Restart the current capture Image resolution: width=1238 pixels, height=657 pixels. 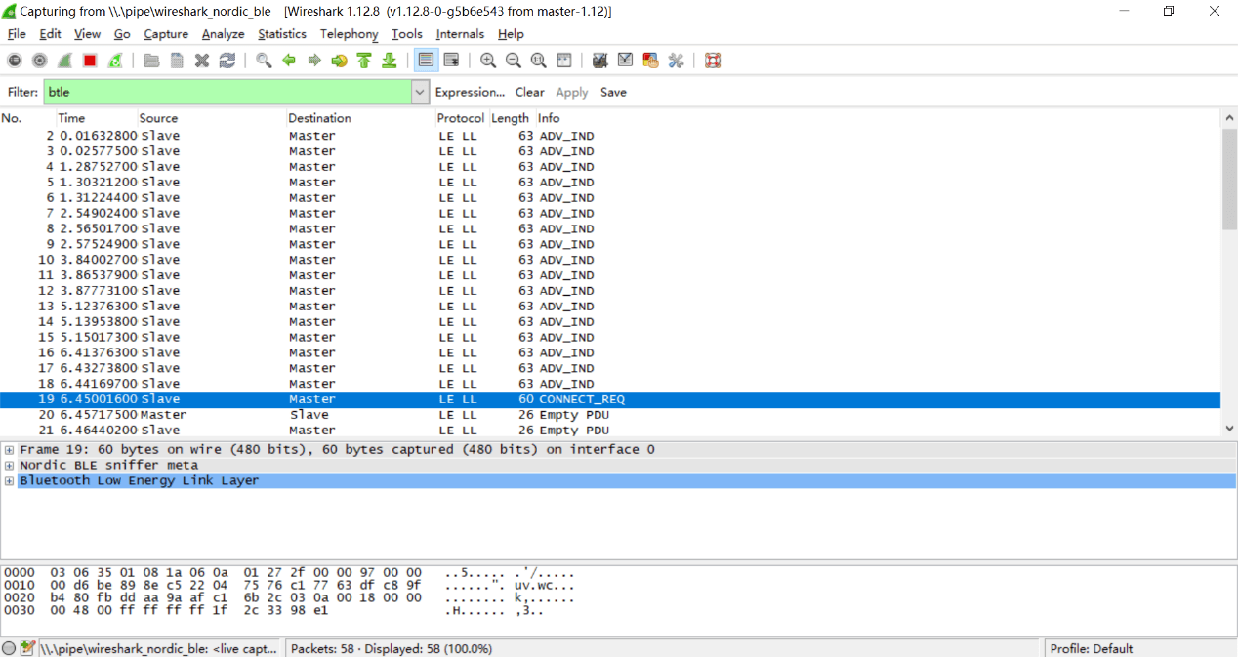click(x=115, y=61)
